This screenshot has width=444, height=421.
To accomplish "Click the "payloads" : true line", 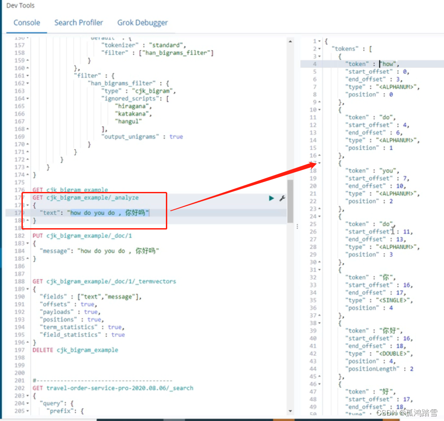I will (70, 312).
